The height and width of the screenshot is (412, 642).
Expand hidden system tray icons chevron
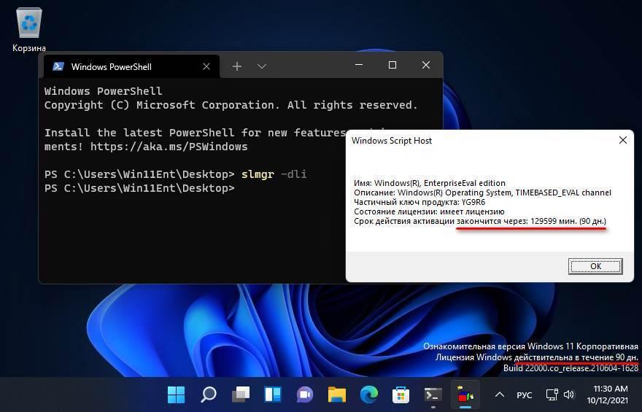pyautogui.click(x=500, y=394)
